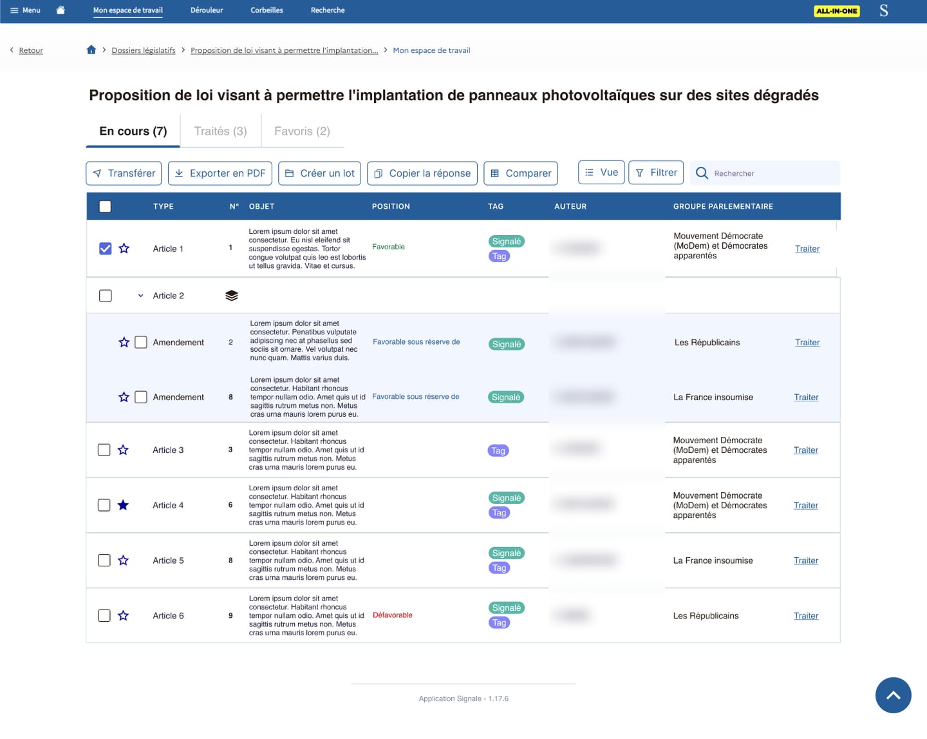Image resolution: width=927 pixels, height=739 pixels.
Task: Click the S user avatar icon
Action: pos(884,10)
